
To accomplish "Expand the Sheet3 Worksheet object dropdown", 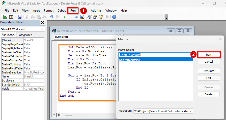I will click(x=42, y=29).
